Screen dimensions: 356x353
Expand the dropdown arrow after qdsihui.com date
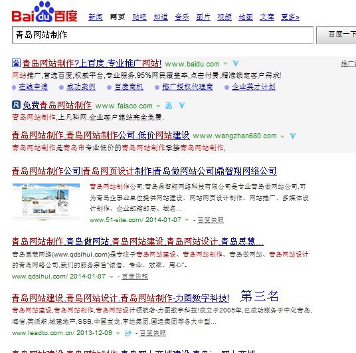click(112, 277)
